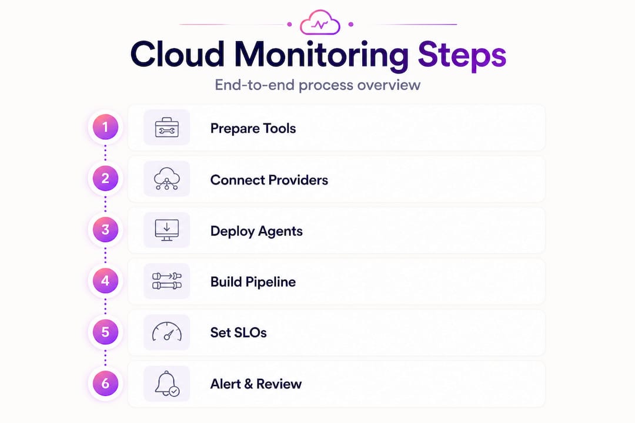Select the number 4 step badge

(x=105, y=280)
